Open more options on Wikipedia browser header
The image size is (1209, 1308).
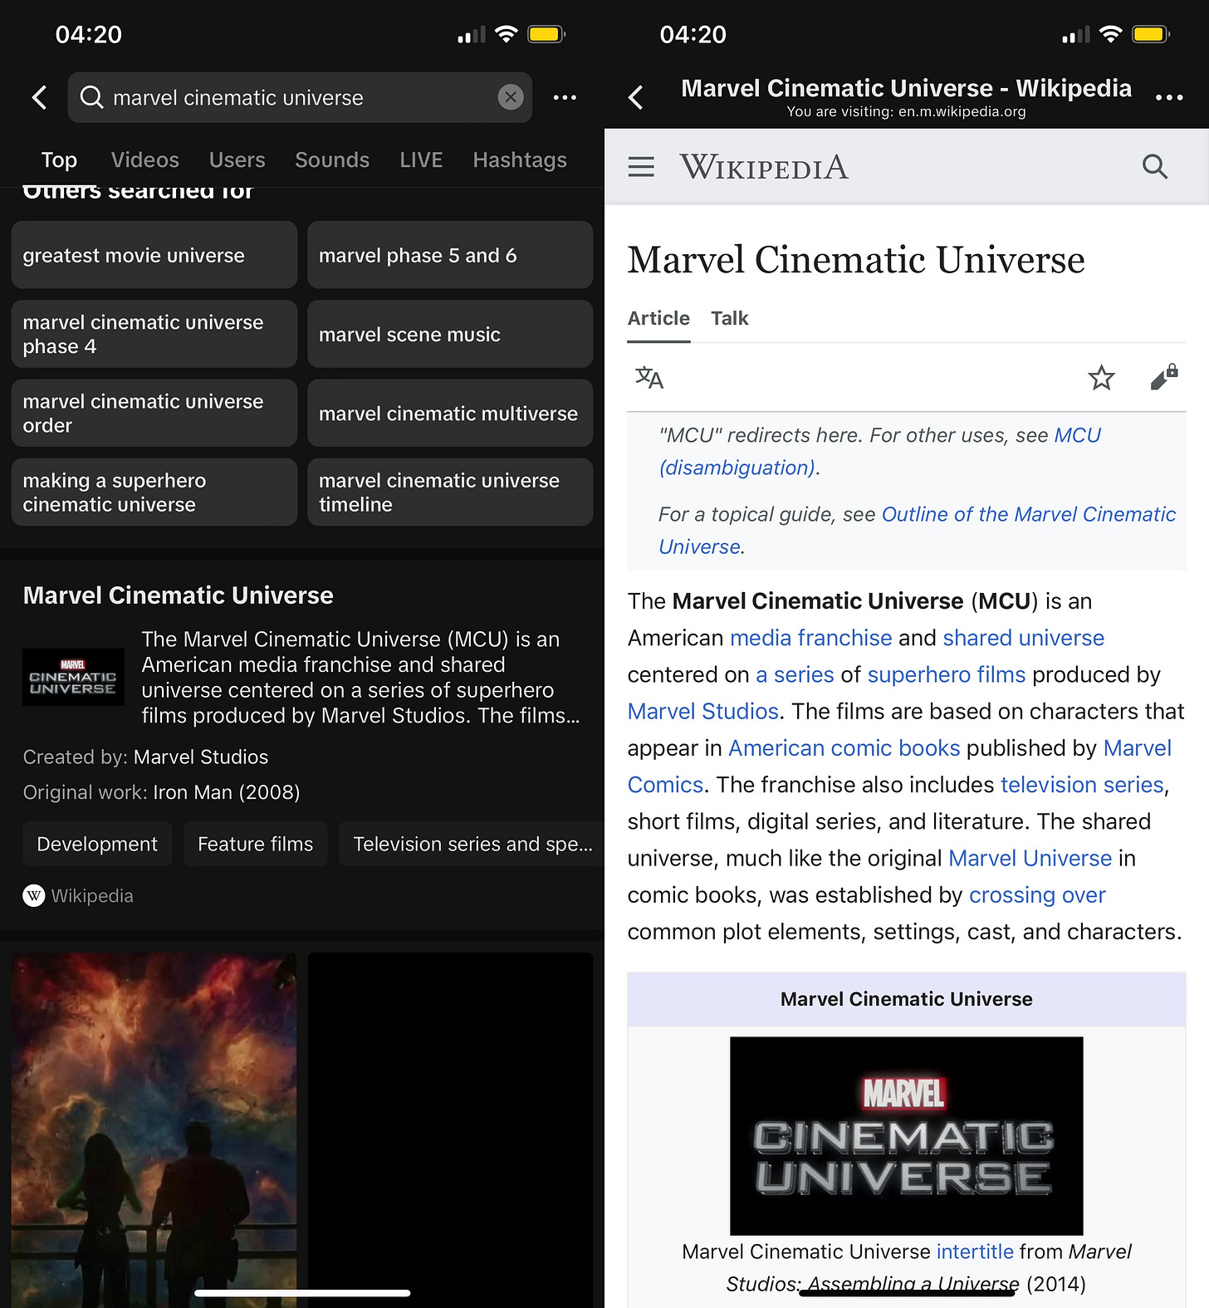(x=1169, y=98)
